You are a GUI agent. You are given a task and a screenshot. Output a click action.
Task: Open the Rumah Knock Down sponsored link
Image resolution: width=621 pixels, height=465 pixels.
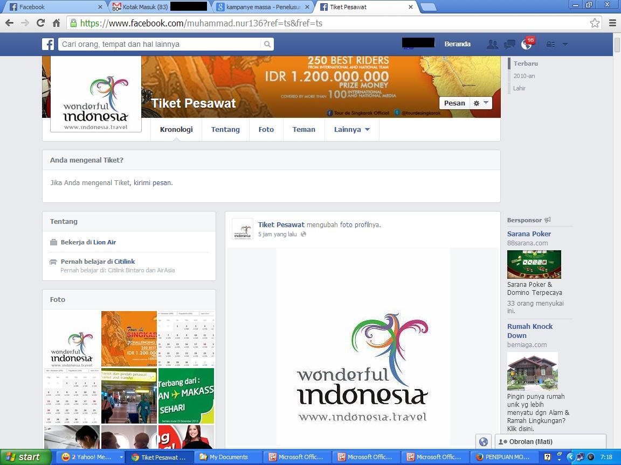(530, 330)
